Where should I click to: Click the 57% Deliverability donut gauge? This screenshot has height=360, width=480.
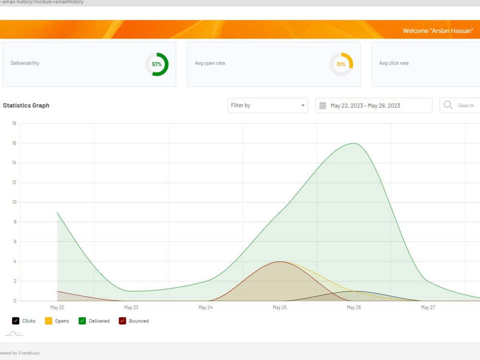pyautogui.click(x=157, y=64)
